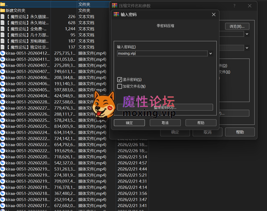
Task: Click 取消 in the 输入密码 dialog
Action: [165, 123]
